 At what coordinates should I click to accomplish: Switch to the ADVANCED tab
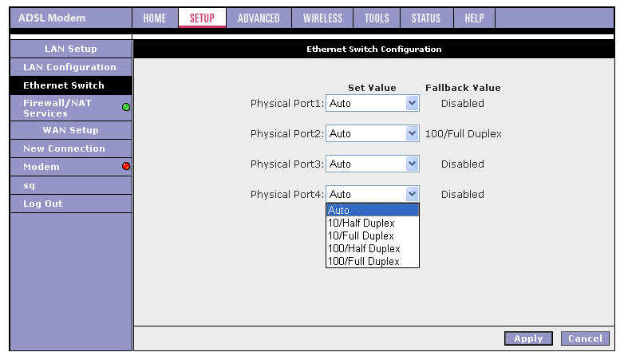pos(259,18)
